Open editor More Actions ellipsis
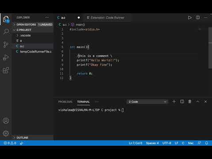Image resolution: width=212 pixels, height=159 pixels. 206,18
